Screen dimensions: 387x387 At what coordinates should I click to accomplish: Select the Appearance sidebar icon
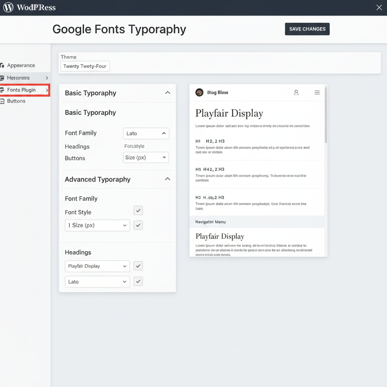(3, 65)
